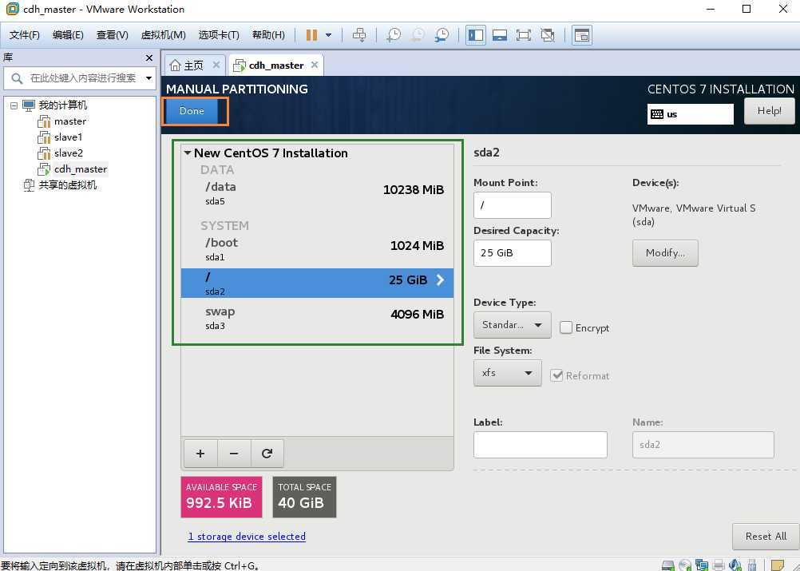This screenshot has width=800, height=571.
Task: Enter full screen mode icon
Action: (x=524, y=34)
